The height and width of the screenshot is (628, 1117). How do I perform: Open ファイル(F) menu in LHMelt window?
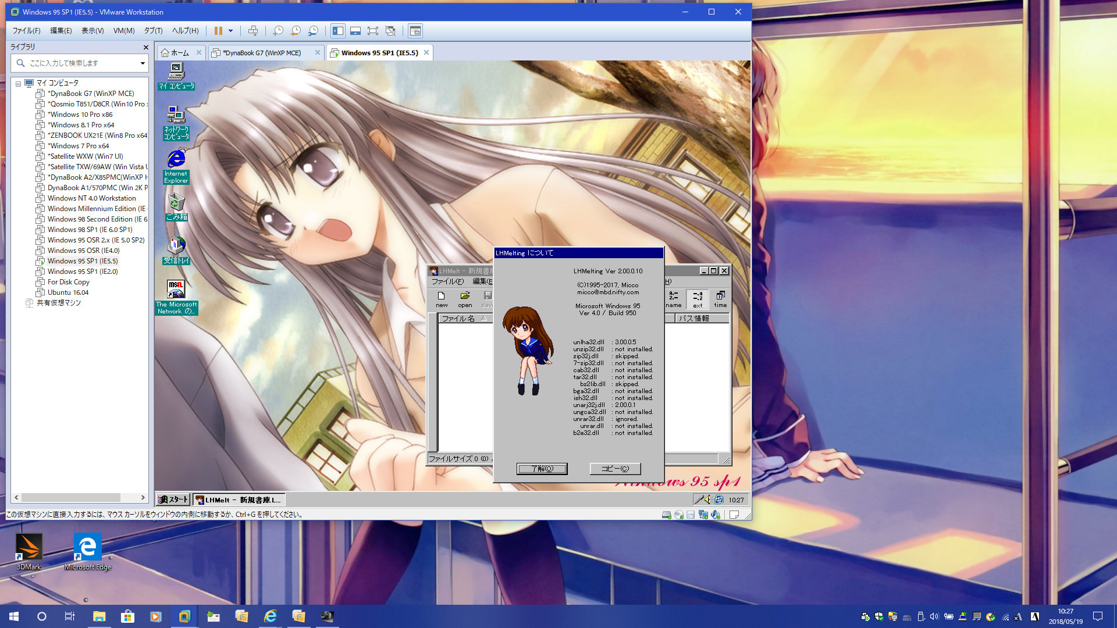tap(447, 281)
